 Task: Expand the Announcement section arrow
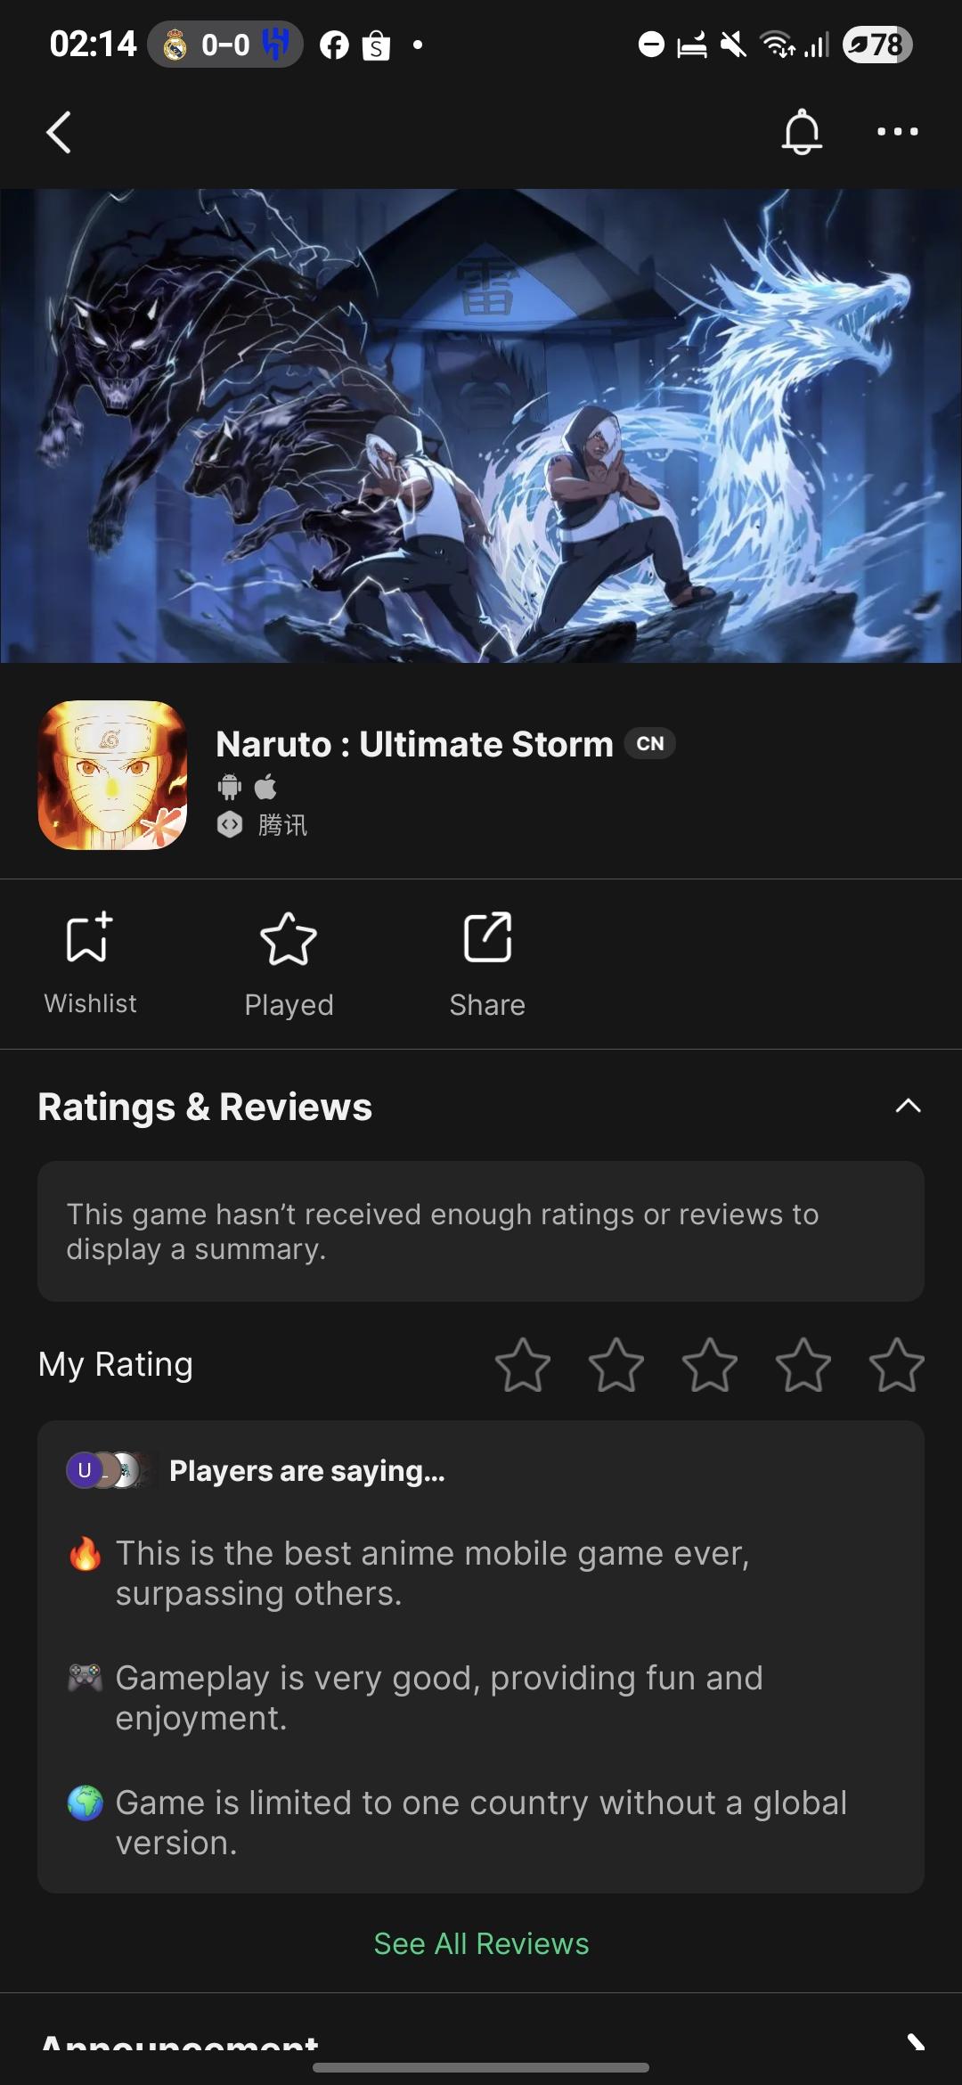[915, 2041]
